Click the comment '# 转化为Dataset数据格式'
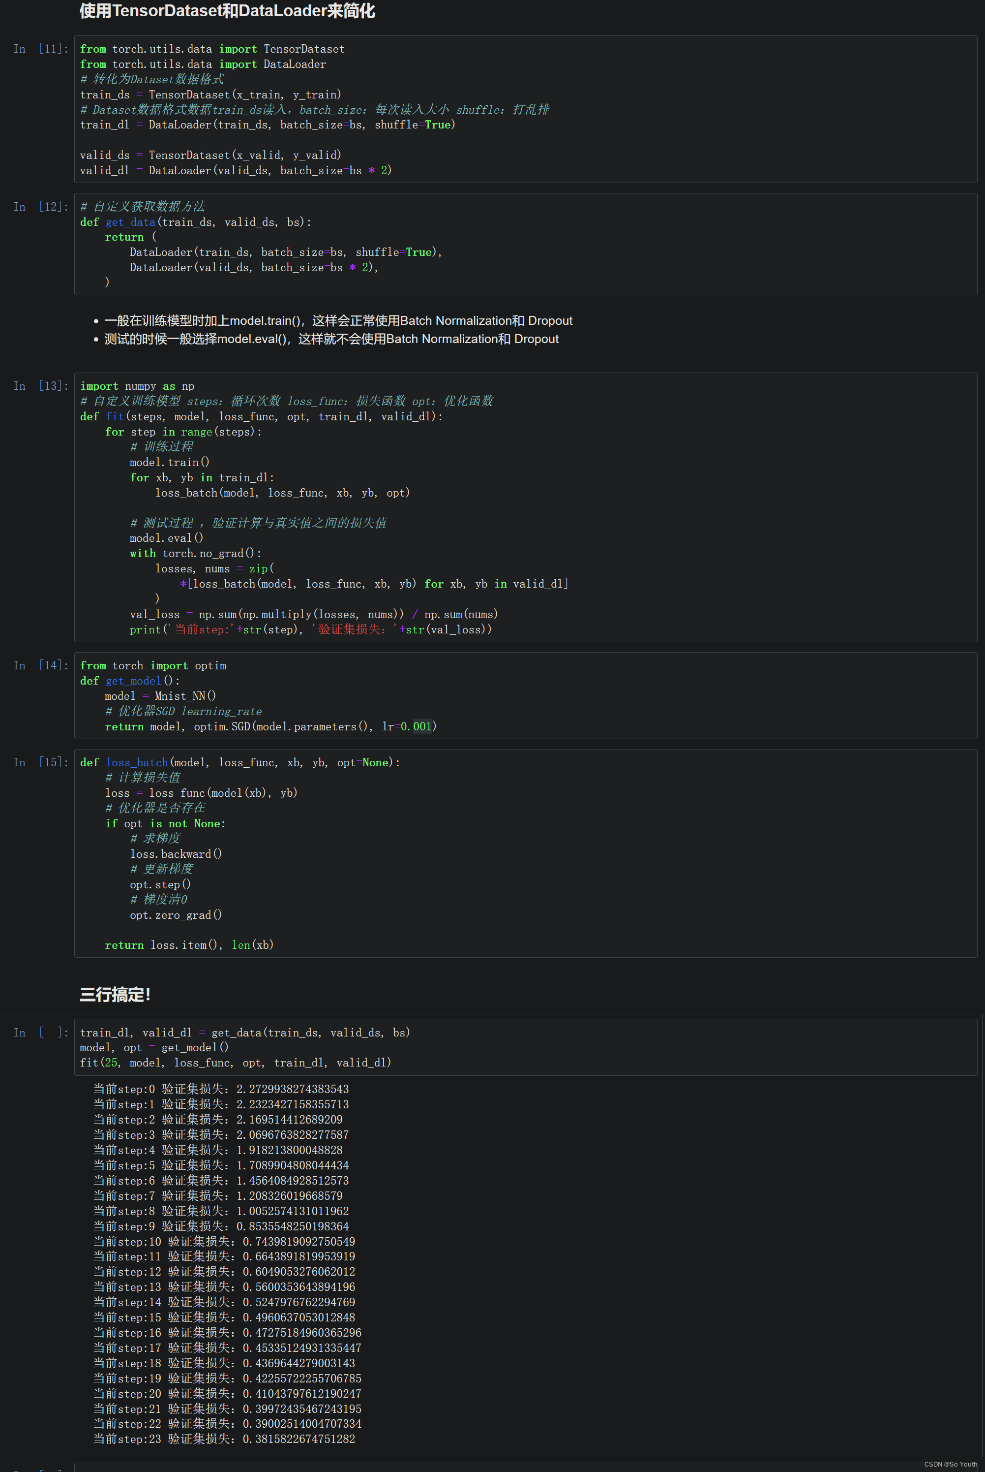 152,79
